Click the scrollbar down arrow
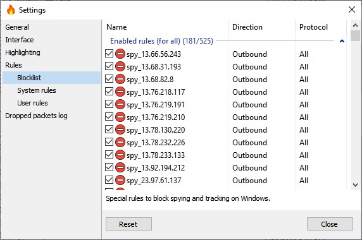The width and height of the screenshot is (362, 240). (355, 185)
